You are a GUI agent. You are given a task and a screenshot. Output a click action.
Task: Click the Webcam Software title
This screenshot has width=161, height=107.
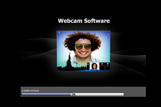click(x=84, y=21)
